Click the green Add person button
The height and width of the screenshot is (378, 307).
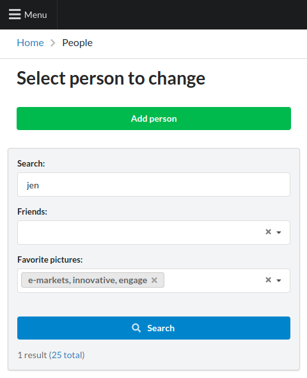point(153,119)
